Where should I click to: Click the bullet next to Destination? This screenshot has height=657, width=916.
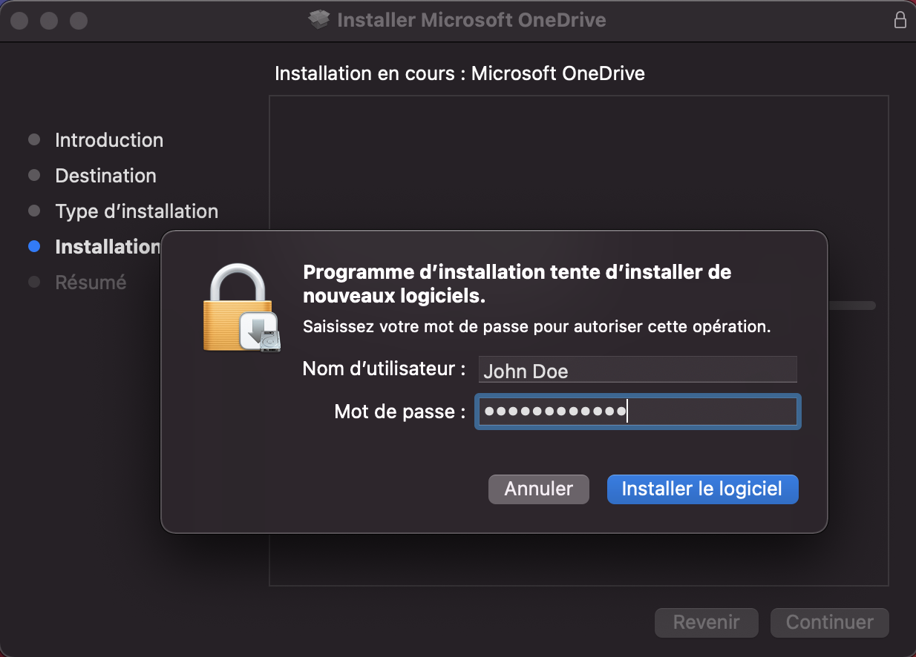tap(34, 176)
